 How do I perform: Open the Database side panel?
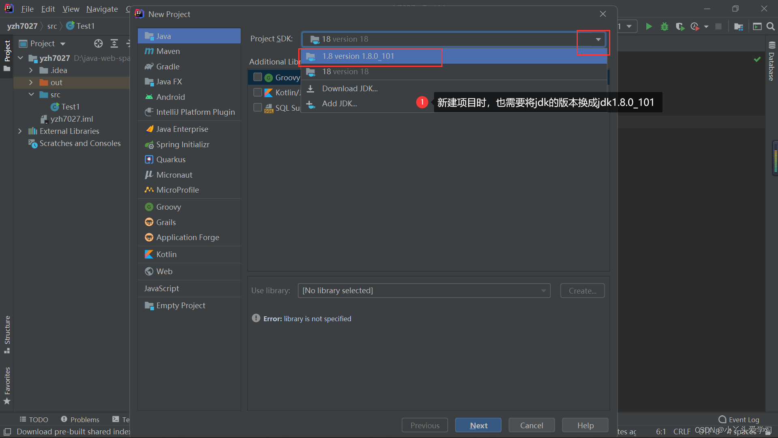[x=772, y=62]
